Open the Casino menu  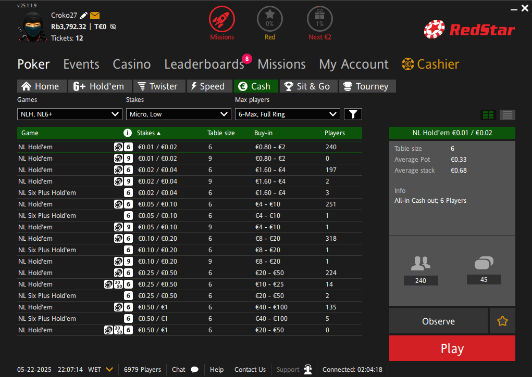[132, 64]
